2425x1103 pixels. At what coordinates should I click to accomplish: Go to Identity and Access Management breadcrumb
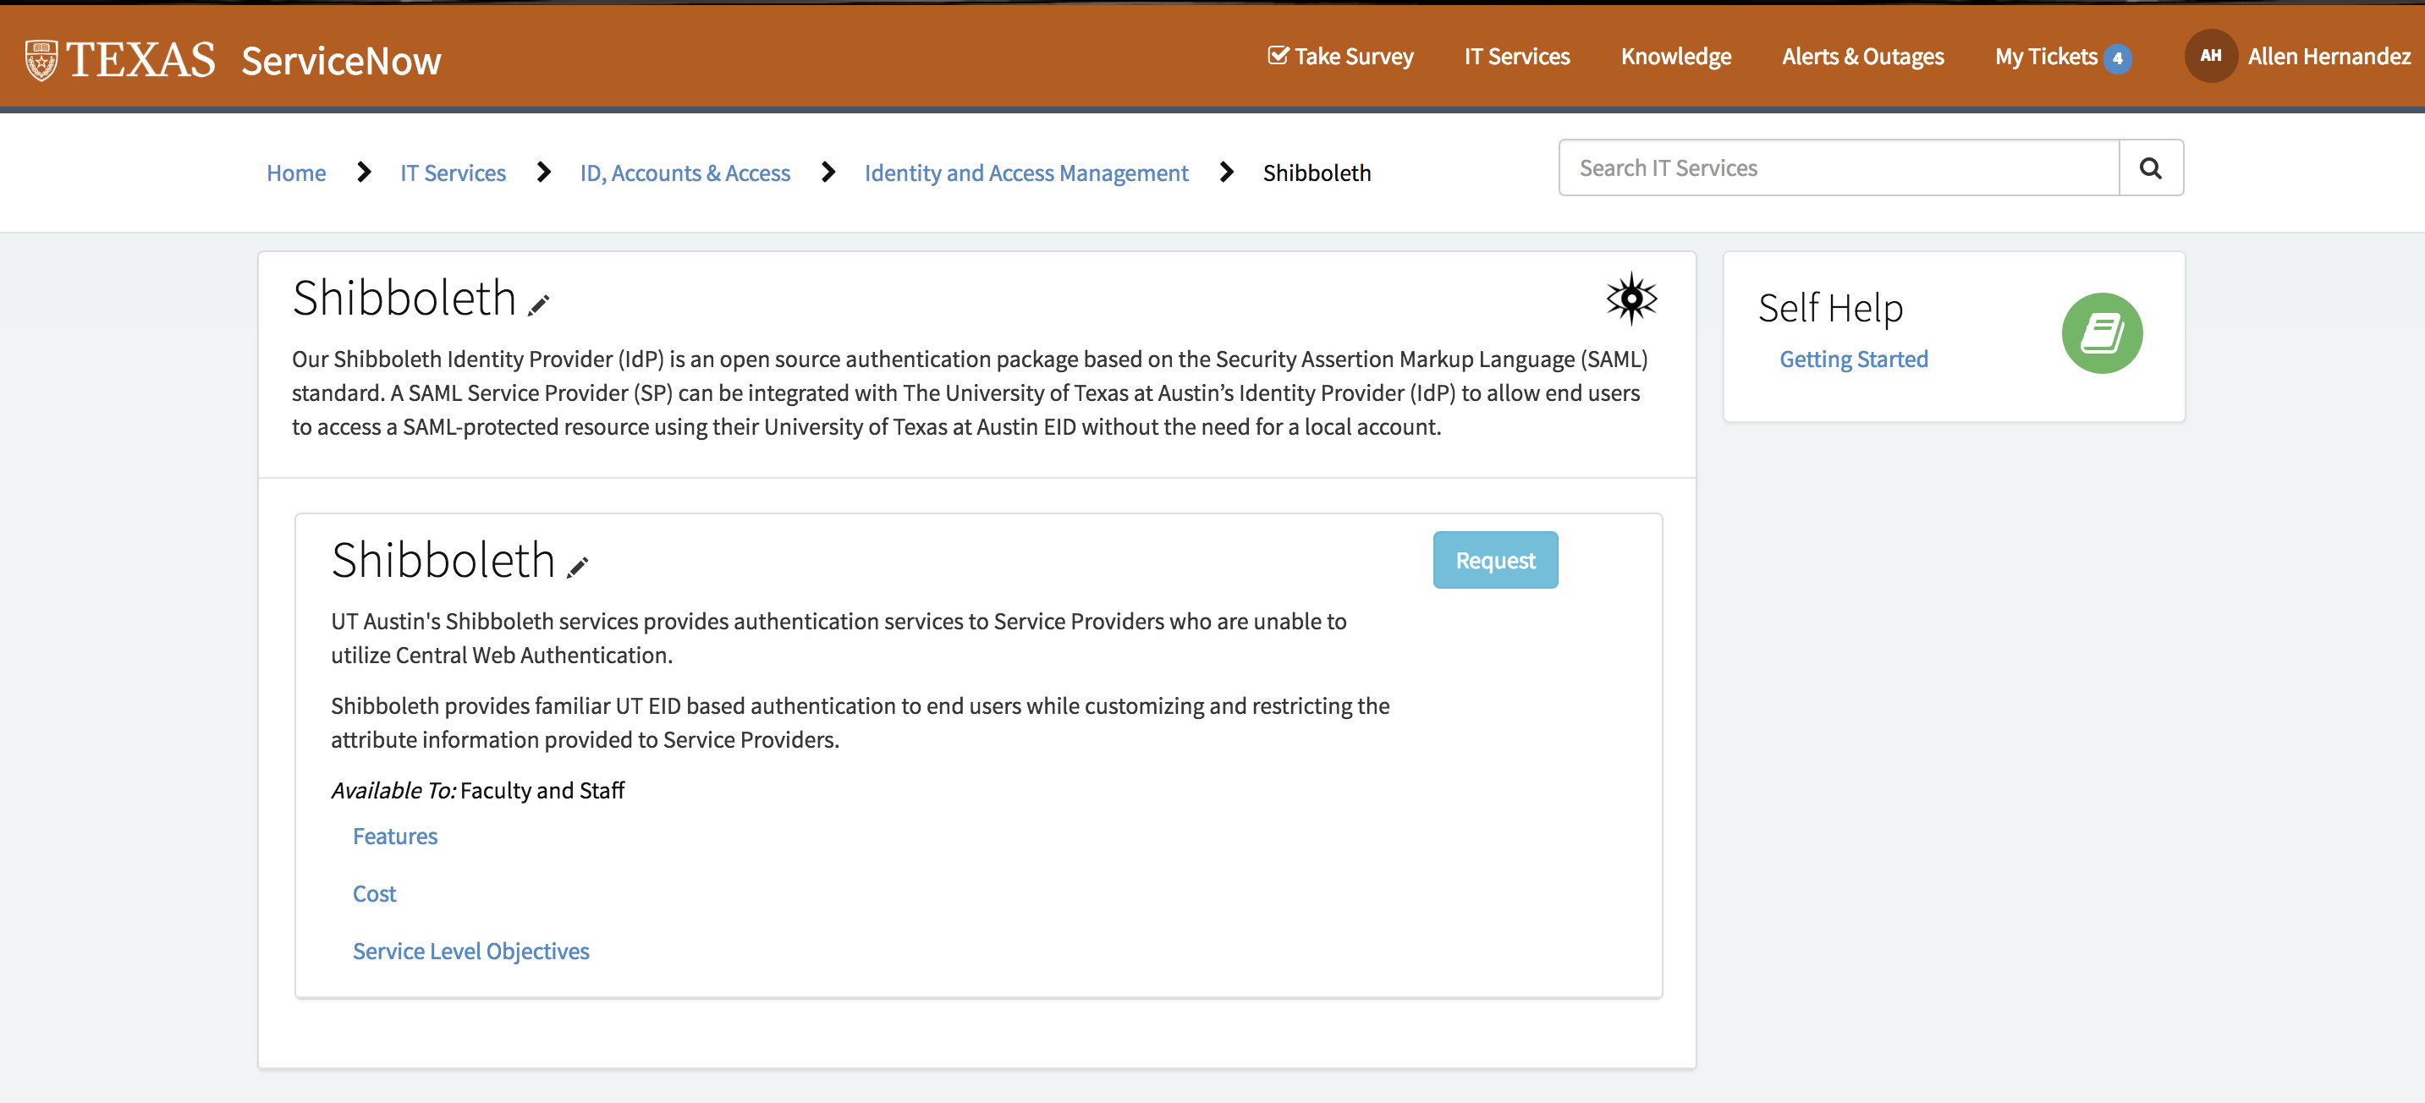pyautogui.click(x=1026, y=173)
